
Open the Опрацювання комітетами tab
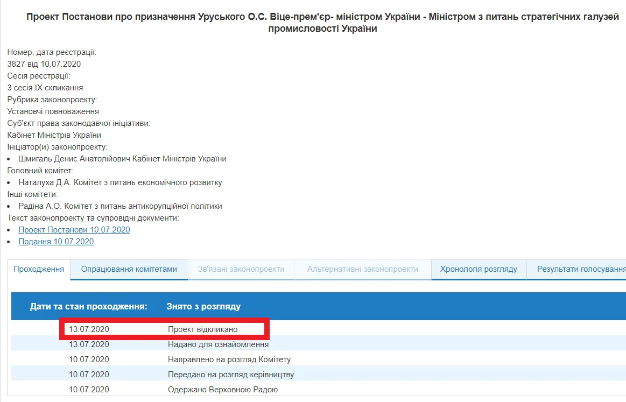click(129, 269)
